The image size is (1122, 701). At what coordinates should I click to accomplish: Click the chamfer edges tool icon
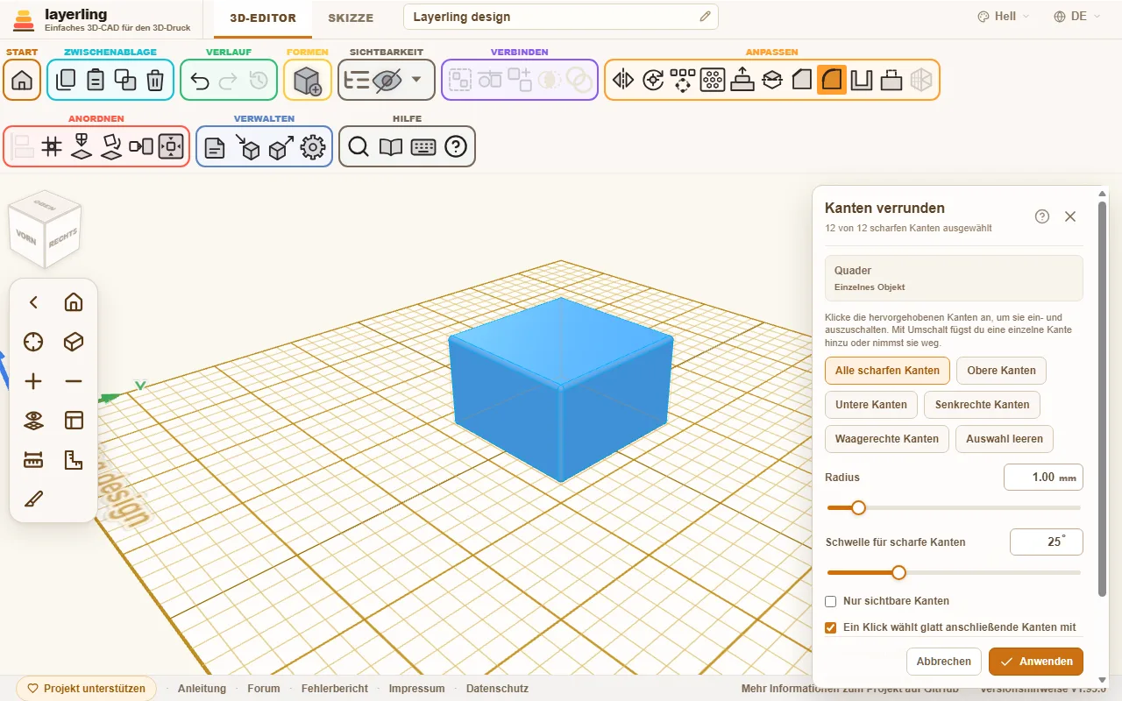pyautogui.click(x=802, y=80)
